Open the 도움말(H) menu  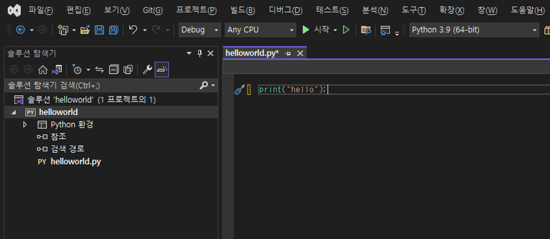tap(527, 10)
